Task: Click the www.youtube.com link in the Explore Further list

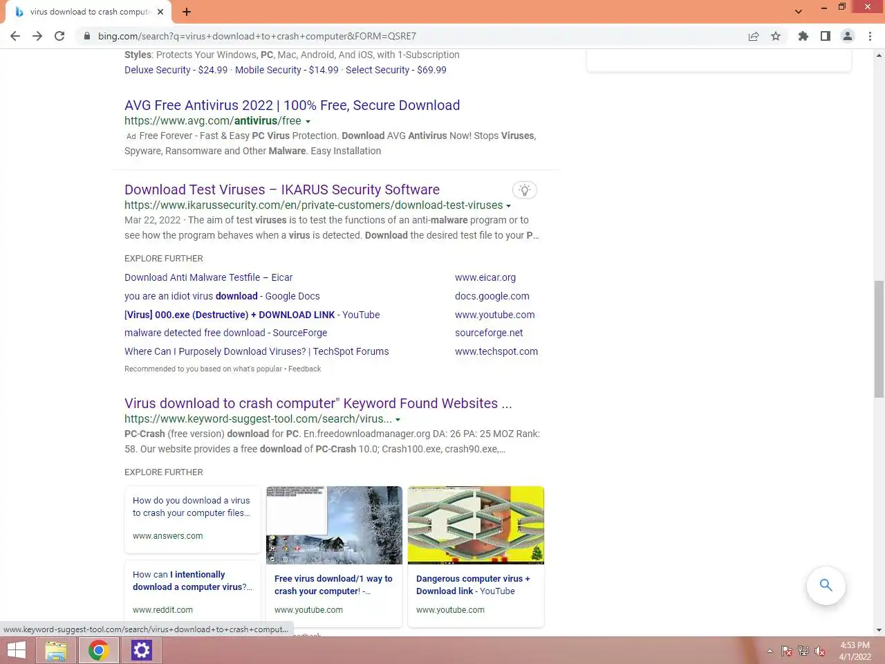Action: tap(494, 315)
